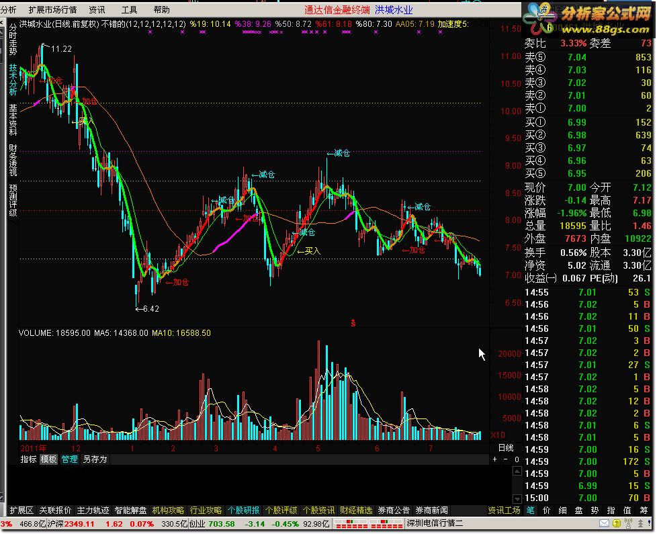
Task: Click the red S marker under chart
Action: pyautogui.click(x=353, y=323)
